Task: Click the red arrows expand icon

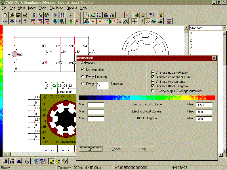Action: (x=169, y=22)
